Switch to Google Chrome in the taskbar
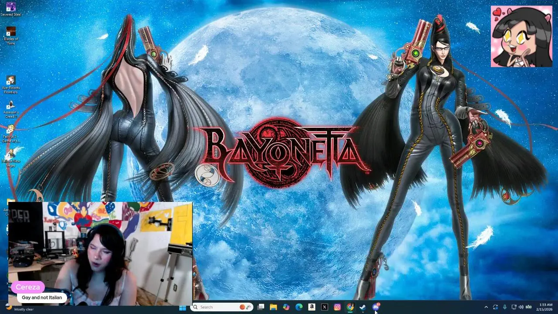Screen dimensions: 558x314 pos(350,307)
